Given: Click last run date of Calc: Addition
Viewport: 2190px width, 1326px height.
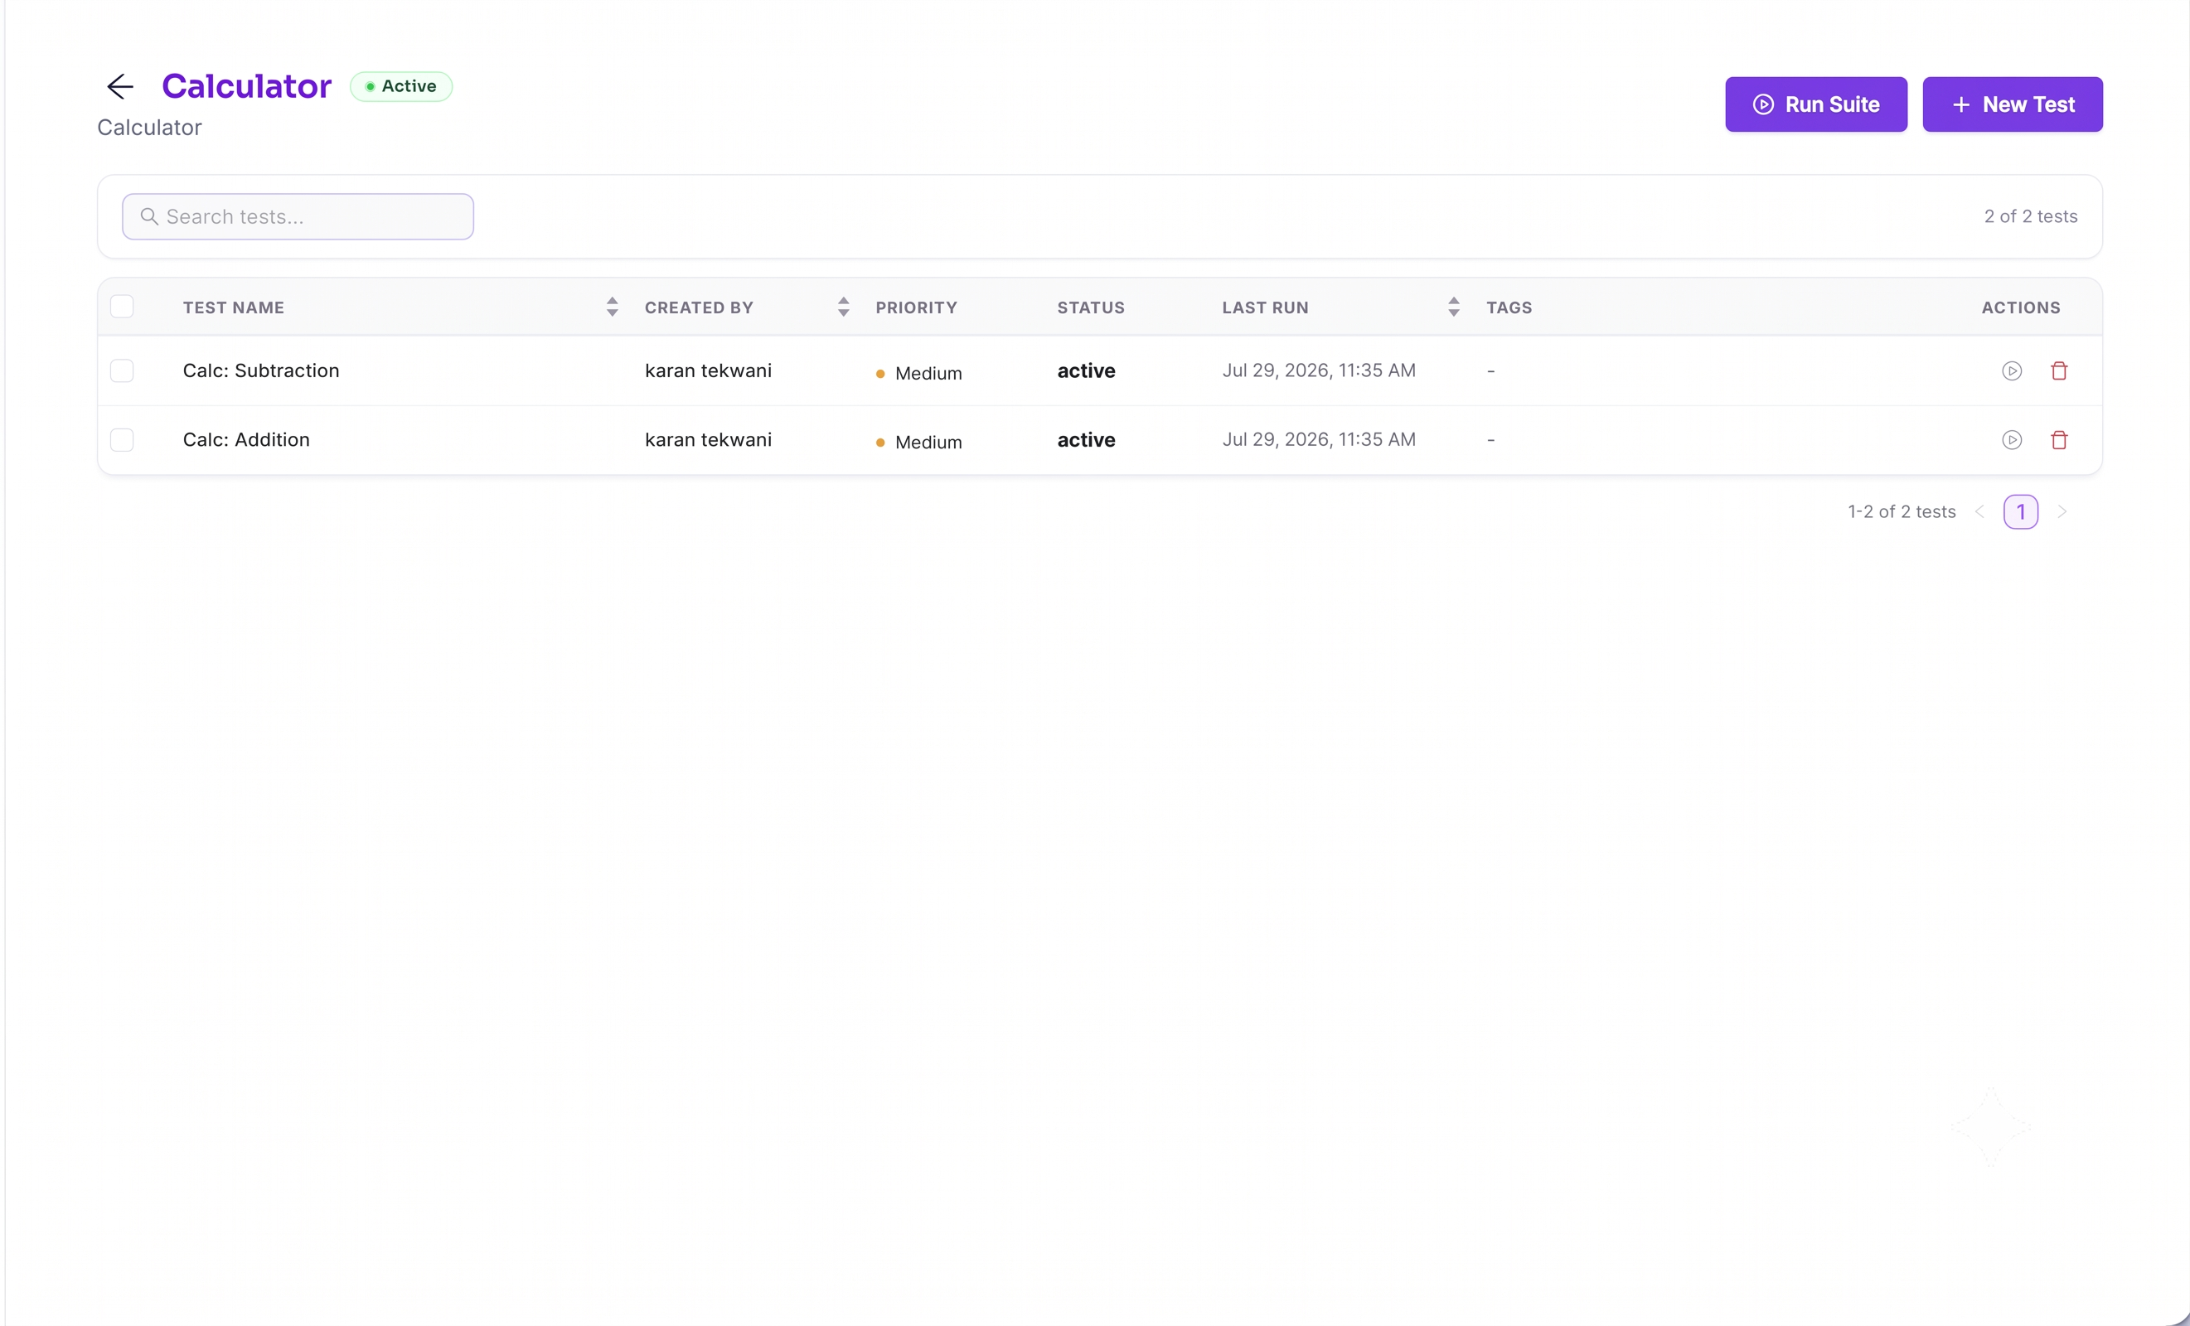Looking at the screenshot, I should tap(1319, 440).
